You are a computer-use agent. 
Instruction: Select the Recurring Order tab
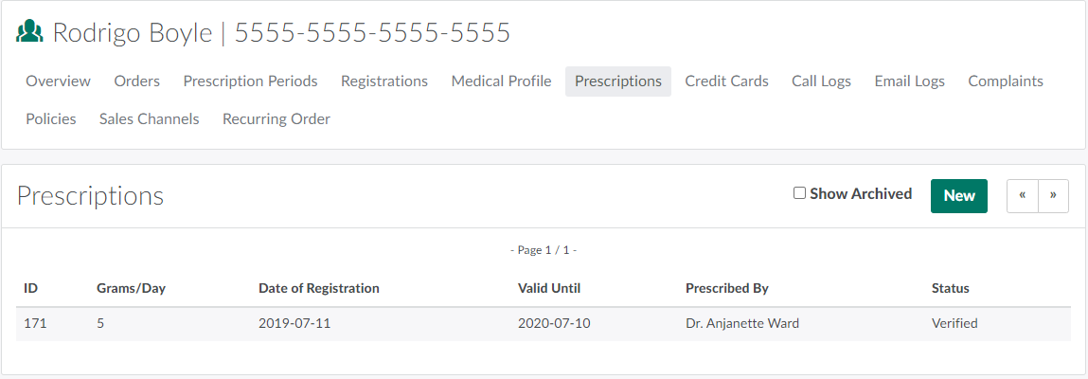276,119
